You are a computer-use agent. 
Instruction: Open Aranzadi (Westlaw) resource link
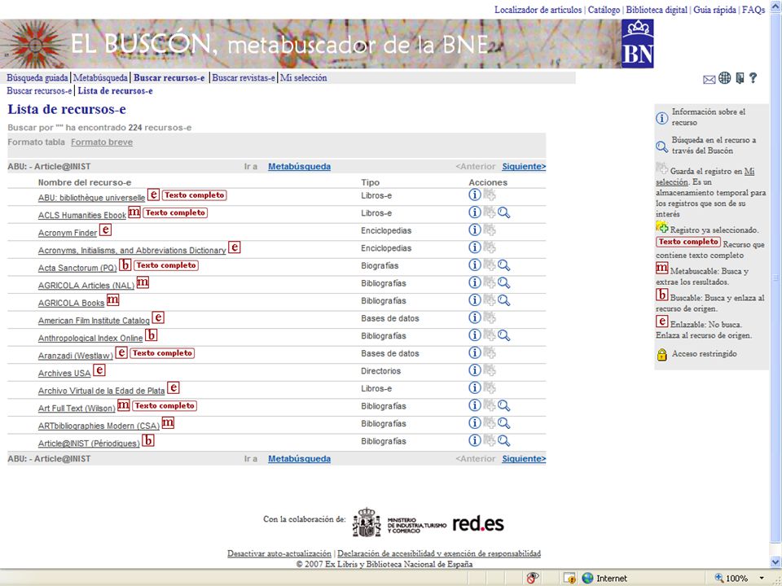(75, 356)
